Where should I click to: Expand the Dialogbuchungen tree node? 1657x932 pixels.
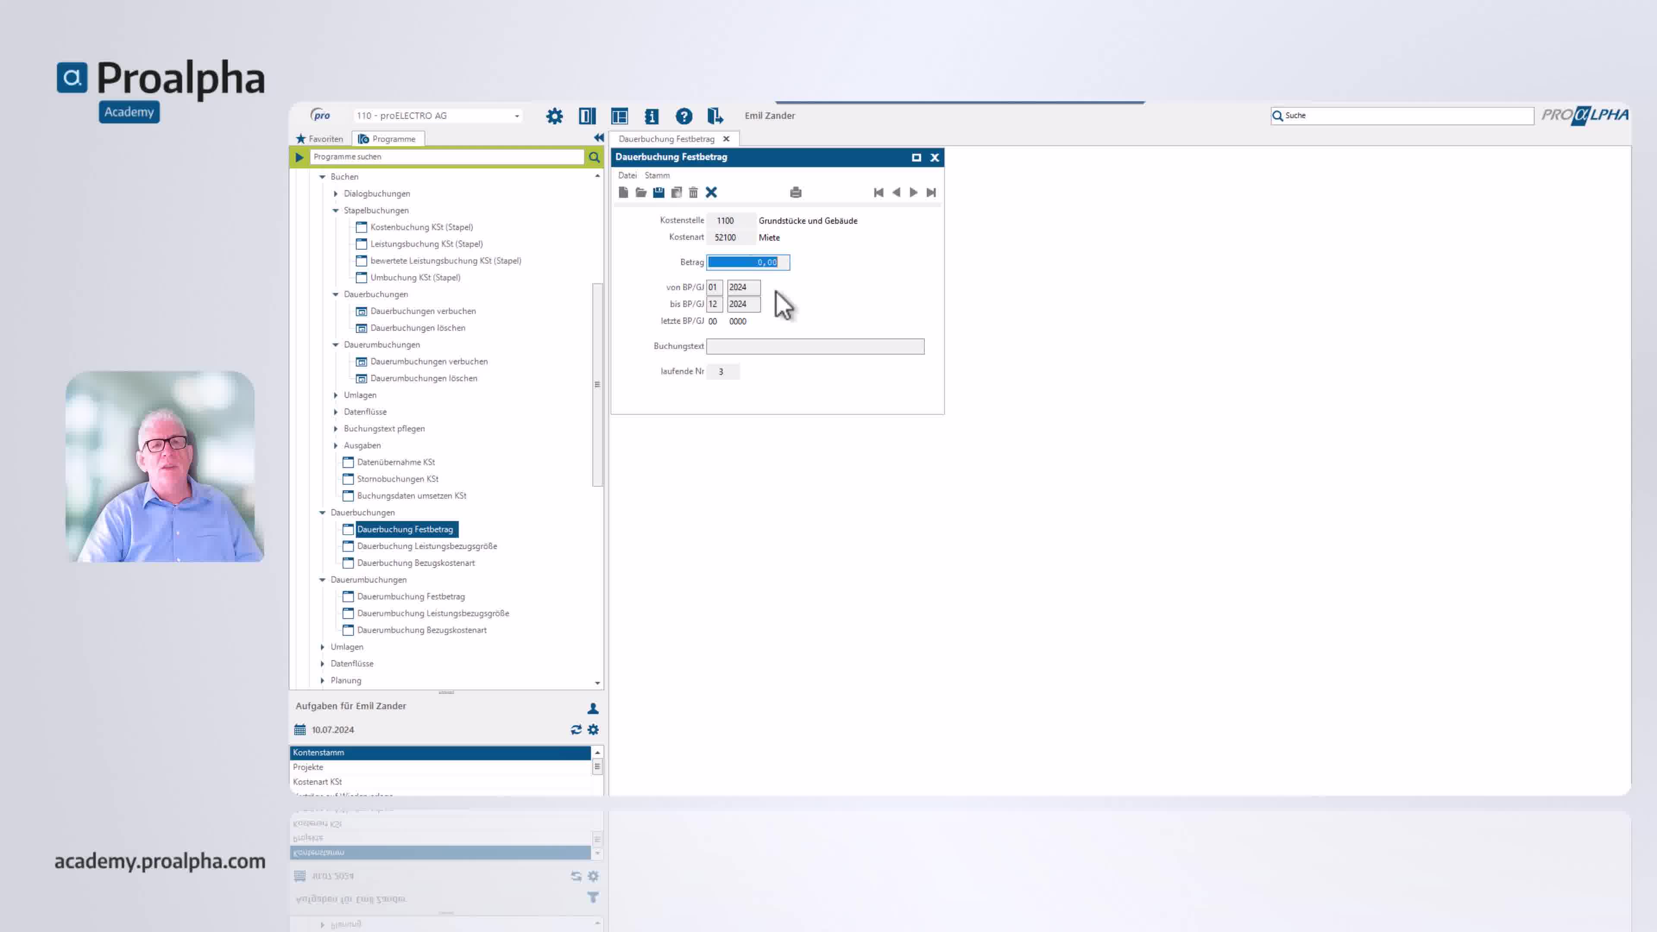[x=336, y=194]
